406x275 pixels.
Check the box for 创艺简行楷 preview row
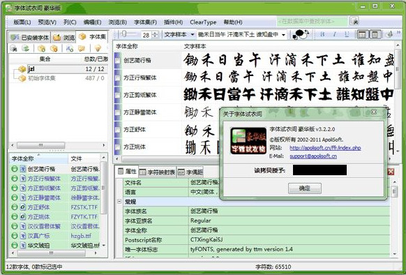point(118,61)
